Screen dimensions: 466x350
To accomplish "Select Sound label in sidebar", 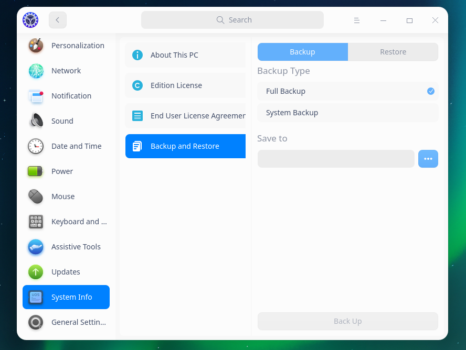I will pyautogui.click(x=62, y=121).
